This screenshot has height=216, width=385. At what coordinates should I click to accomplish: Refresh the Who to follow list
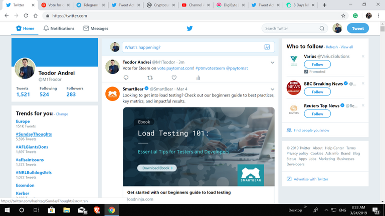pos(332,47)
